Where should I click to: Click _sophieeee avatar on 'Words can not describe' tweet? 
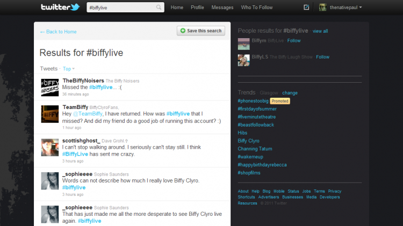50,181
